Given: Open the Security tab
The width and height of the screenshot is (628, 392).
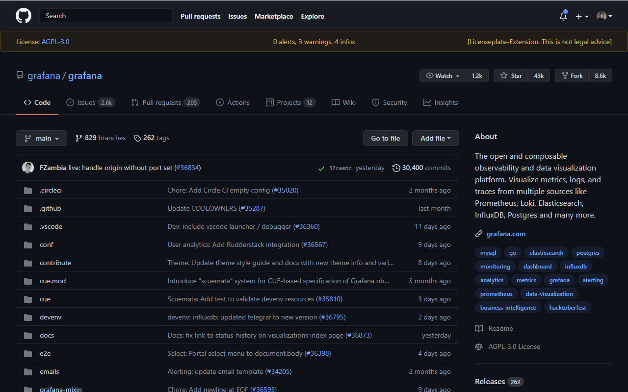Looking at the screenshot, I should coord(390,102).
